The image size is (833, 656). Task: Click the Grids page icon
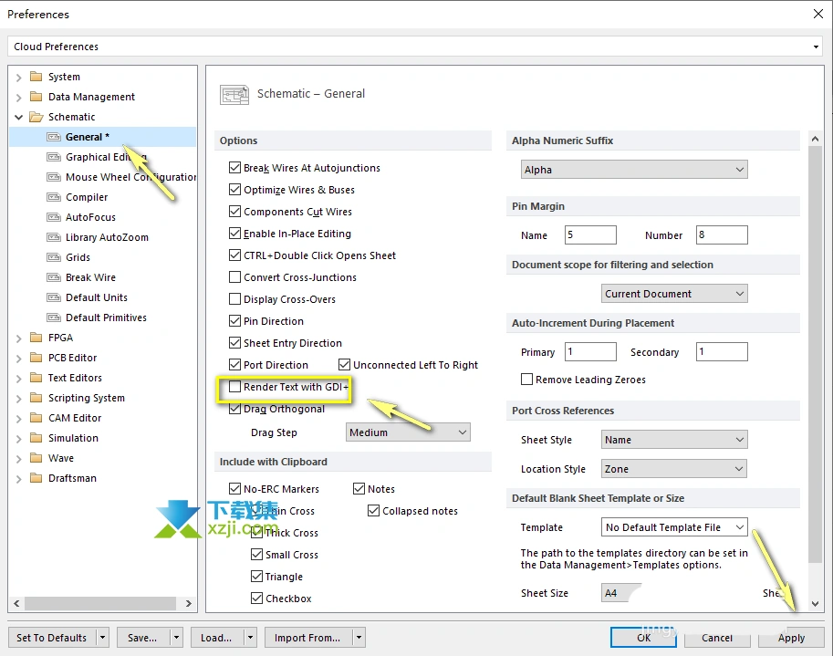(54, 257)
